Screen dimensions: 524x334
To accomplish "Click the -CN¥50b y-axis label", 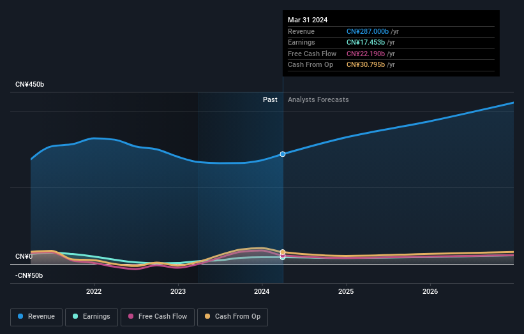I will pyautogui.click(x=29, y=275).
